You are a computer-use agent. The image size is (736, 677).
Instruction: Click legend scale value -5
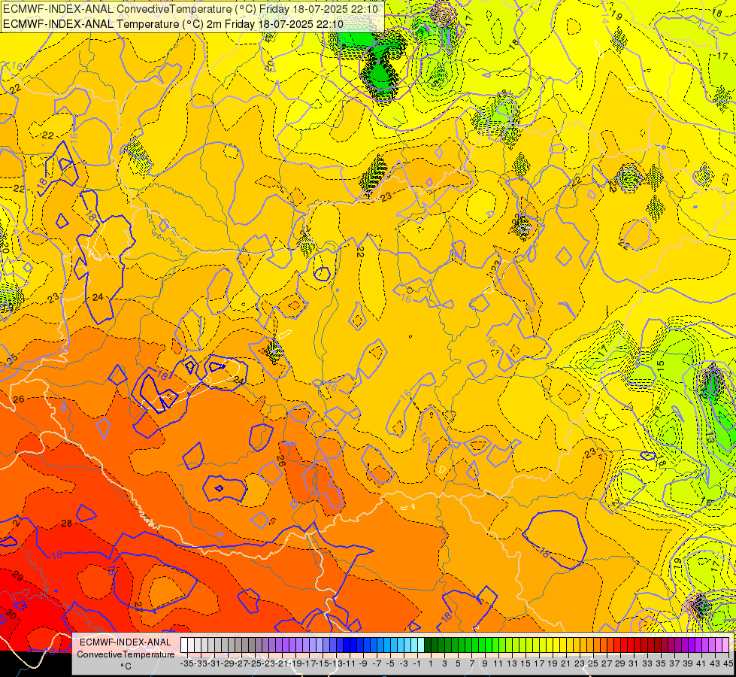(390, 663)
